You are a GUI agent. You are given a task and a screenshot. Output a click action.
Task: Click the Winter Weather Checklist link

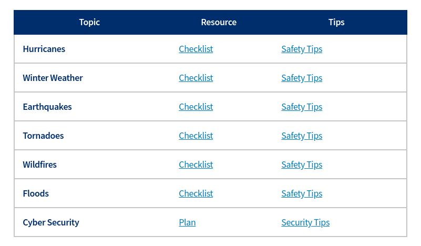196,78
